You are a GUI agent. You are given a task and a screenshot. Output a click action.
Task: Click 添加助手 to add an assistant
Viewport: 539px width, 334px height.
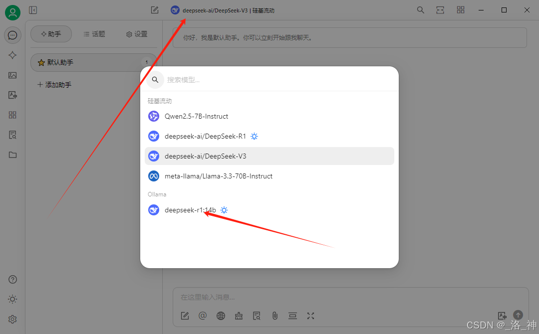54,85
